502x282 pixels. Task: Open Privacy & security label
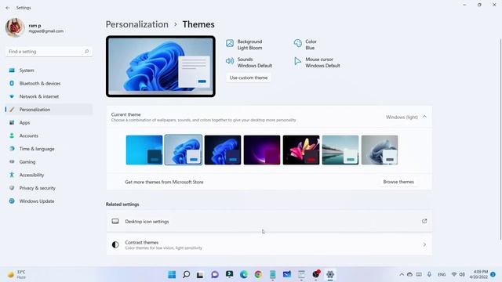click(x=38, y=188)
